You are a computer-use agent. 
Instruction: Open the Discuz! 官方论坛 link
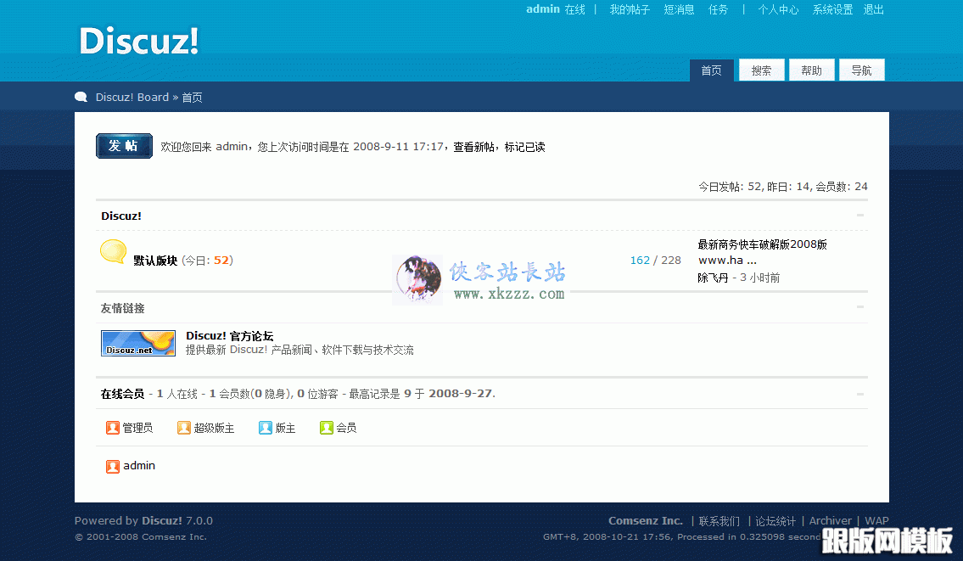coord(230,335)
